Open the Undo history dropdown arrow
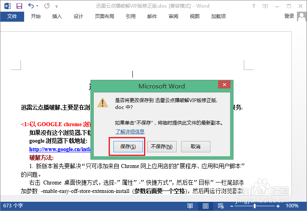The width and height of the screenshot is (307, 211). click(37, 6)
